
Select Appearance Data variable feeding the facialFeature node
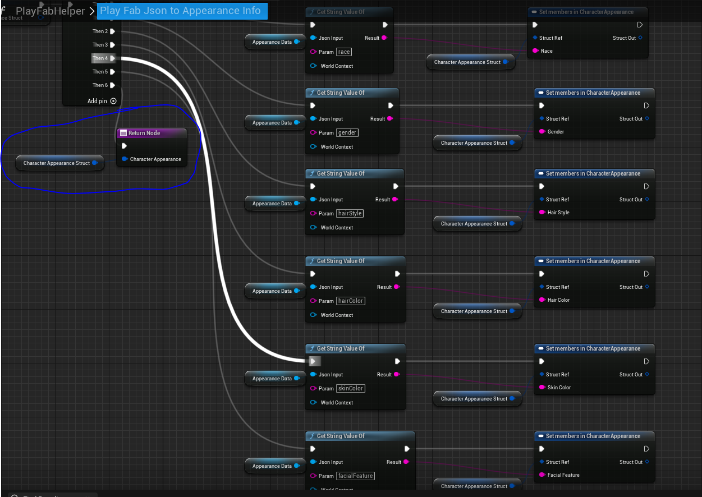(275, 466)
